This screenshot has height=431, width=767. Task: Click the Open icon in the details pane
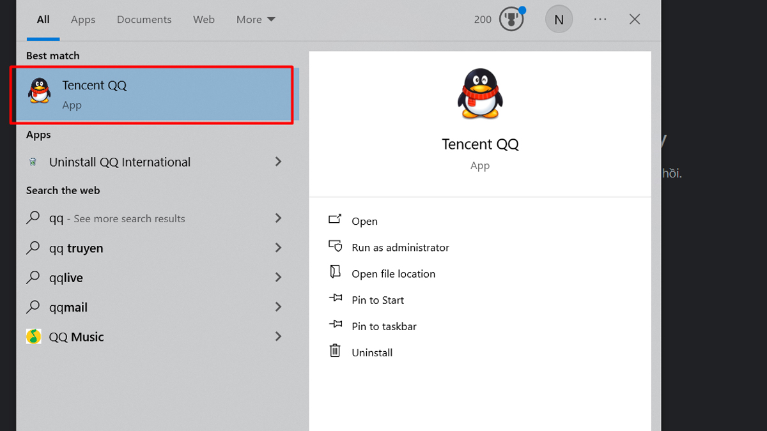(x=335, y=220)
